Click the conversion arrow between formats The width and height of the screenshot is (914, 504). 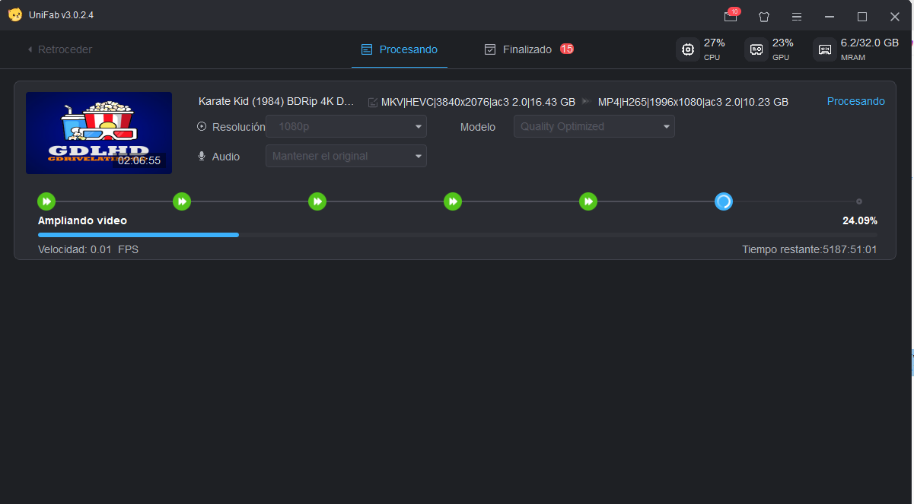pyautogui.click(x=587, y=101)
